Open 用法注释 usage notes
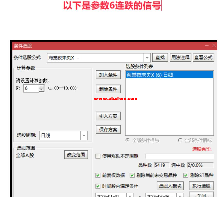This screenshot has height=197, width=219. tap(180, 58)
